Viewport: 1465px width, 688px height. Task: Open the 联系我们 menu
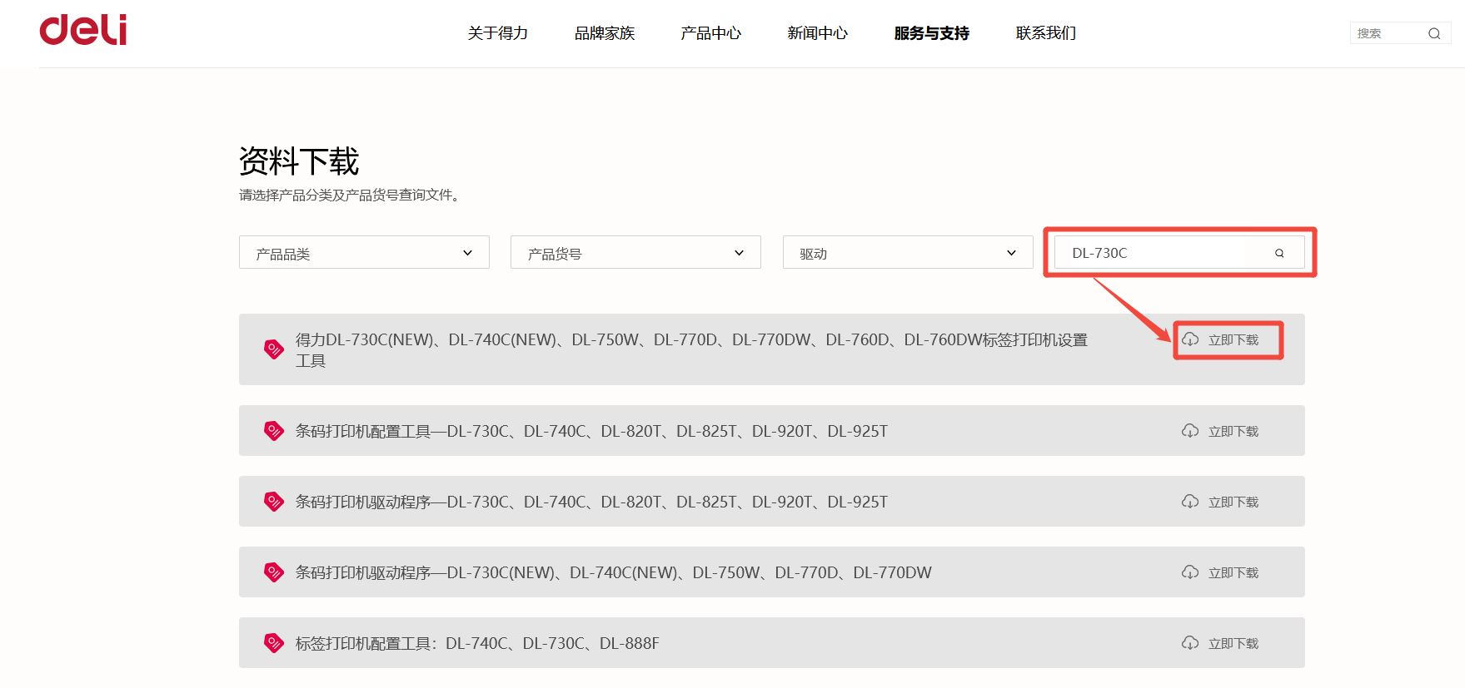[x=1046, y=33]
